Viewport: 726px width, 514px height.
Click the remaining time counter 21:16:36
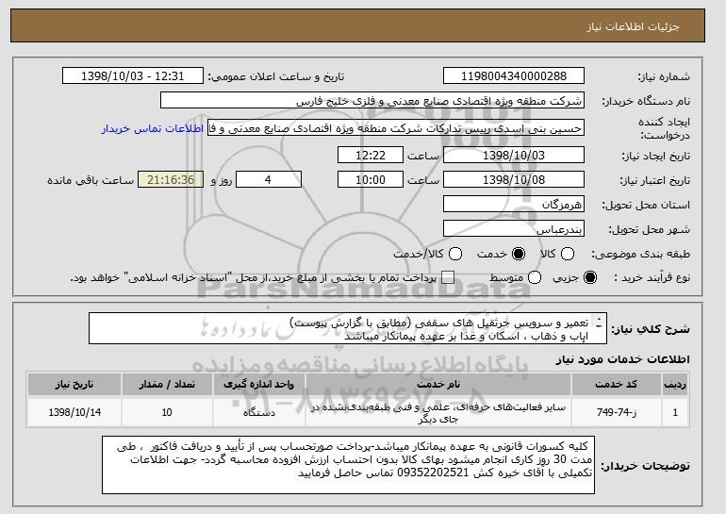171,180
